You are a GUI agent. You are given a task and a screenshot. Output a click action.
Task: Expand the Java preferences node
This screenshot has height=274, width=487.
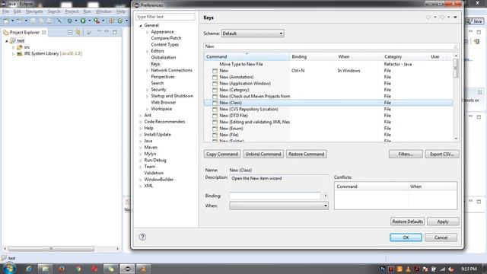[x=141, y=141]
